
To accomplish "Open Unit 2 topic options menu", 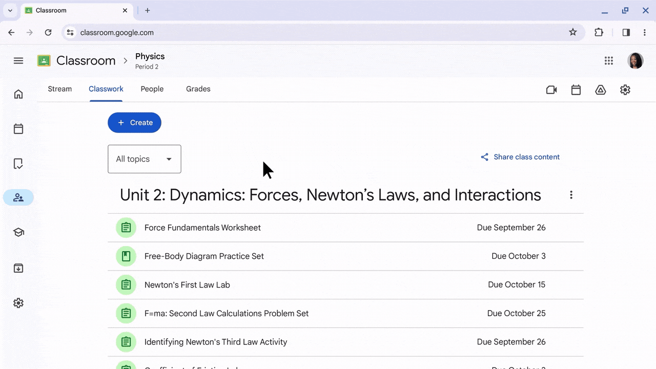I will click(571, 195).
